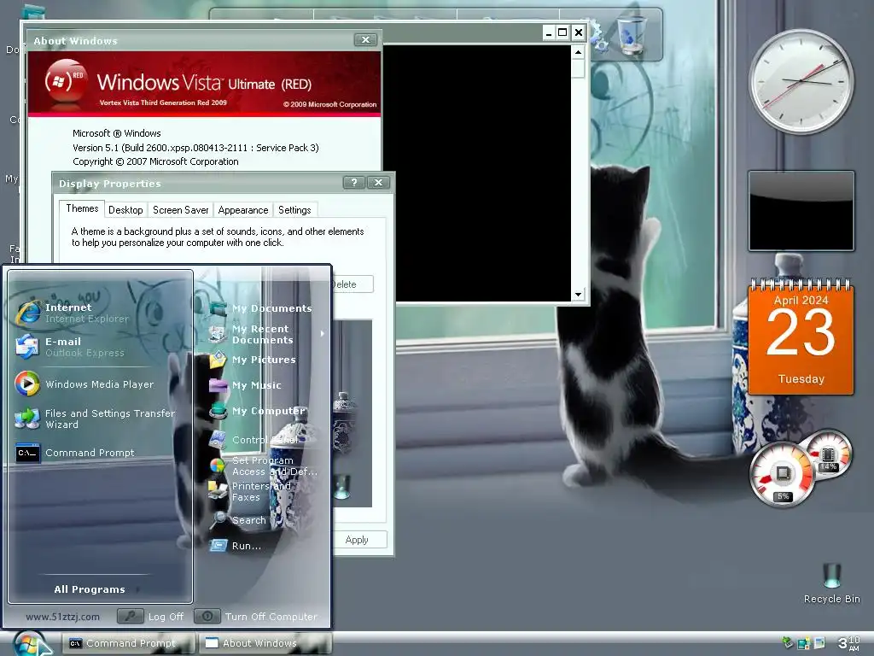
Task: Click the Start orb button
Action: [28, 644]
